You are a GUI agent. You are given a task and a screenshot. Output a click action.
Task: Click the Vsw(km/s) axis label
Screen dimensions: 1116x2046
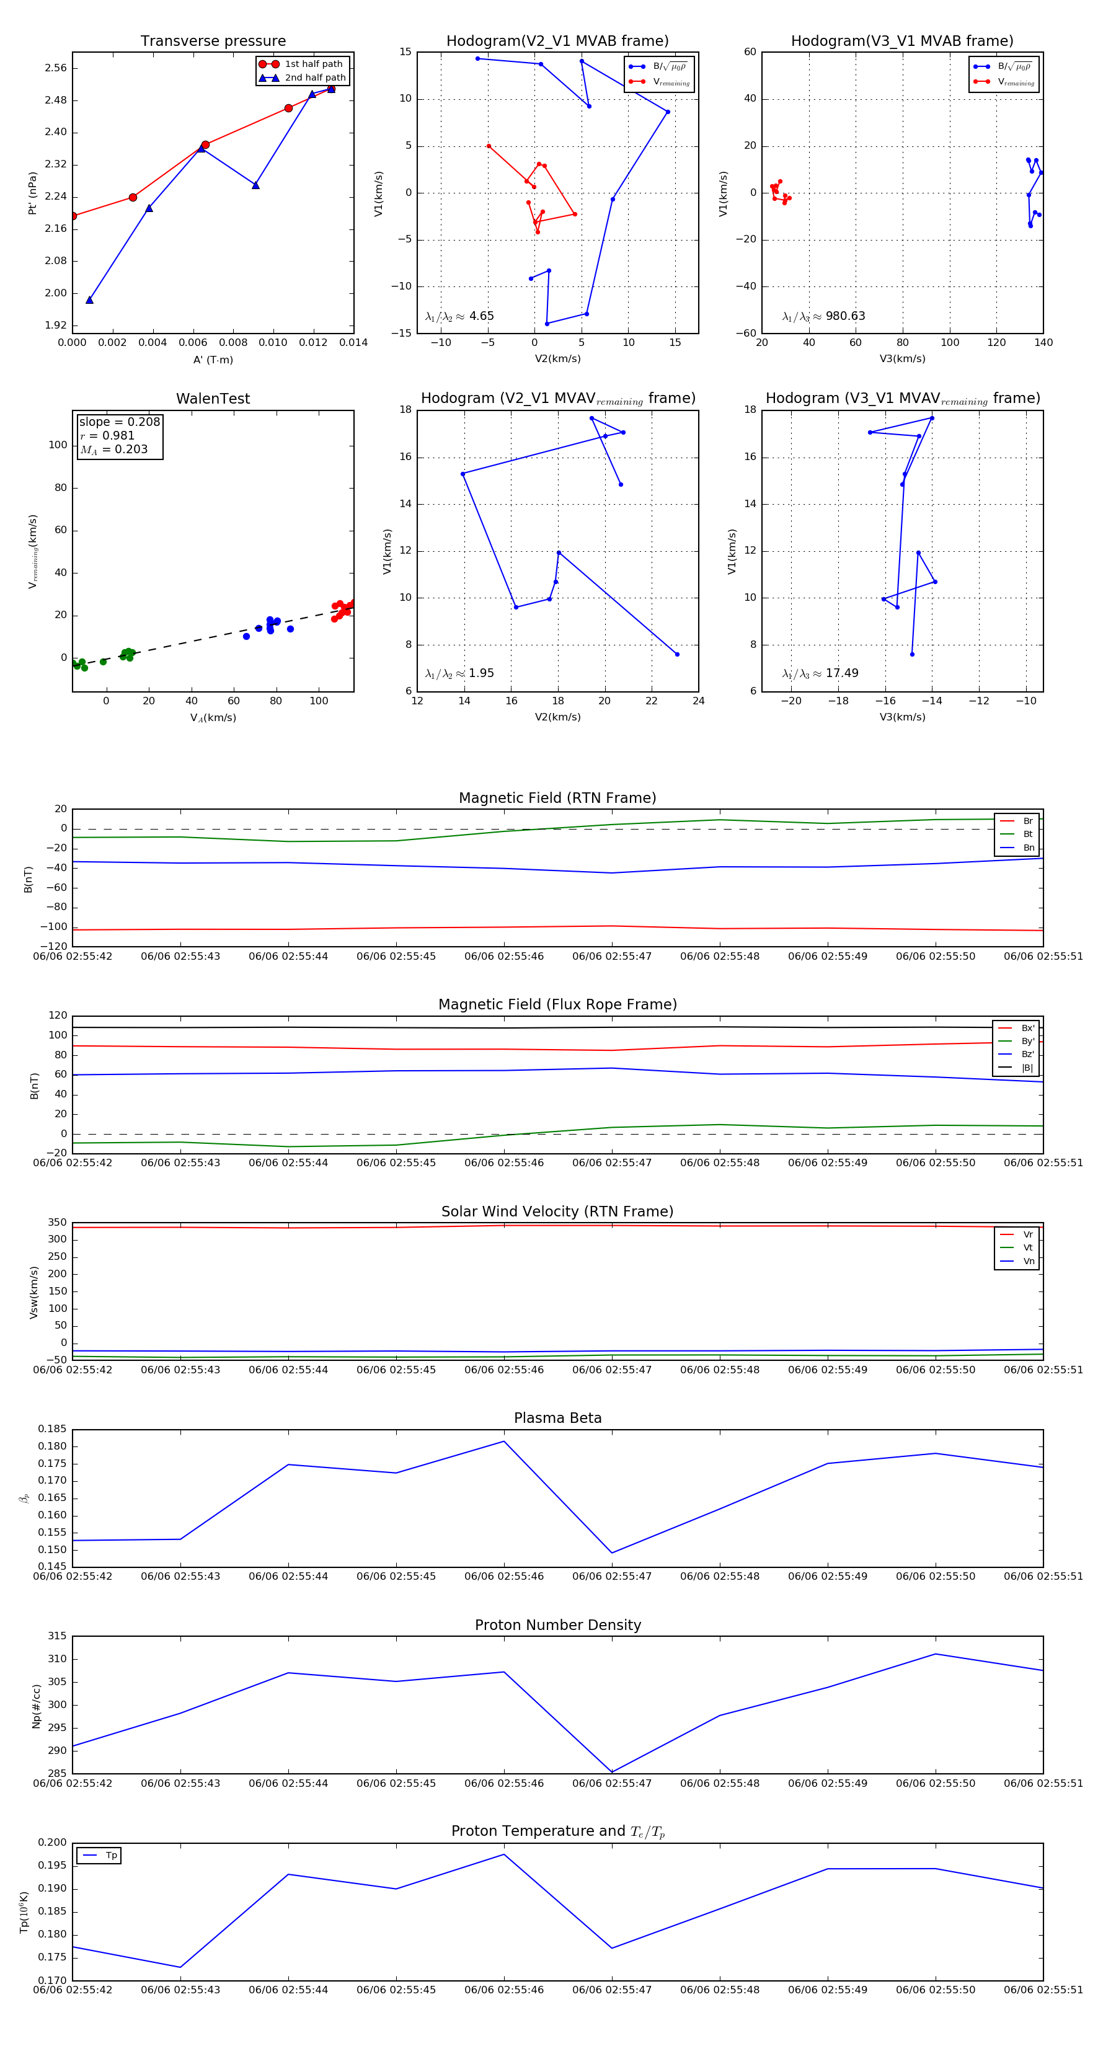click(33, 1292)
